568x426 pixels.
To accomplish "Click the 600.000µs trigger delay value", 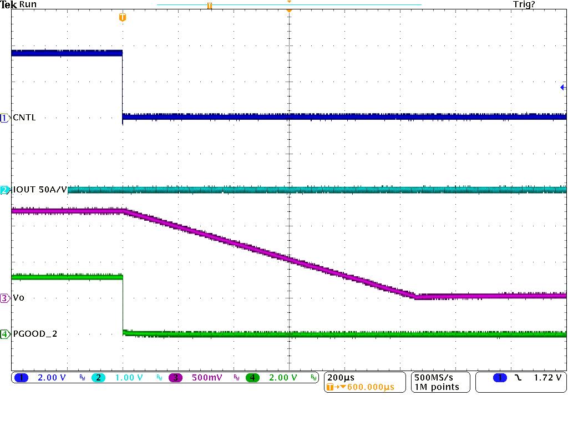I will 371,387.
